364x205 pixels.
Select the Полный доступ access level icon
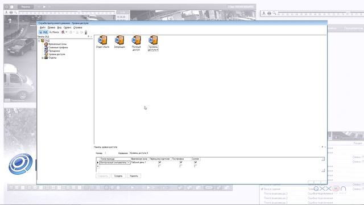click(136, 40)
